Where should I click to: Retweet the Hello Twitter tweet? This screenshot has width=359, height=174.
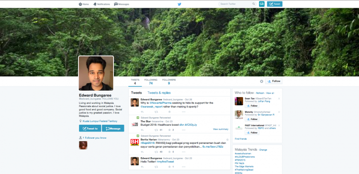click(156, 167)
